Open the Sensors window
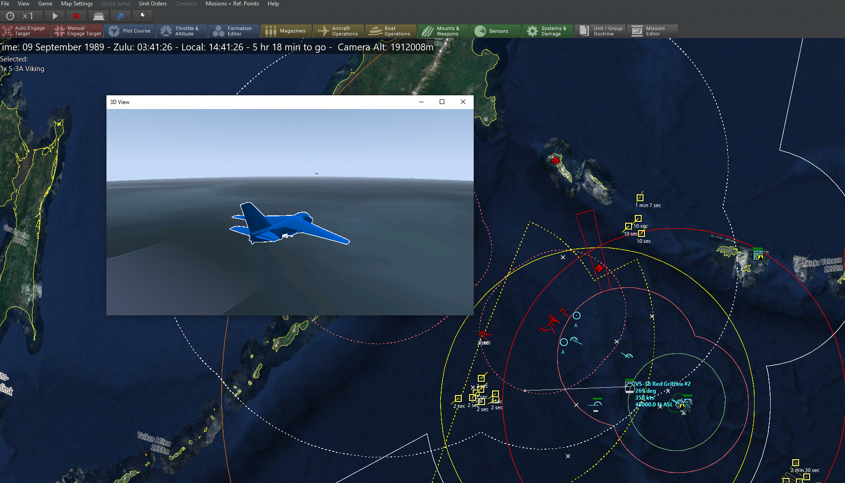Viewport: 845px width, 483px height. 495,31
